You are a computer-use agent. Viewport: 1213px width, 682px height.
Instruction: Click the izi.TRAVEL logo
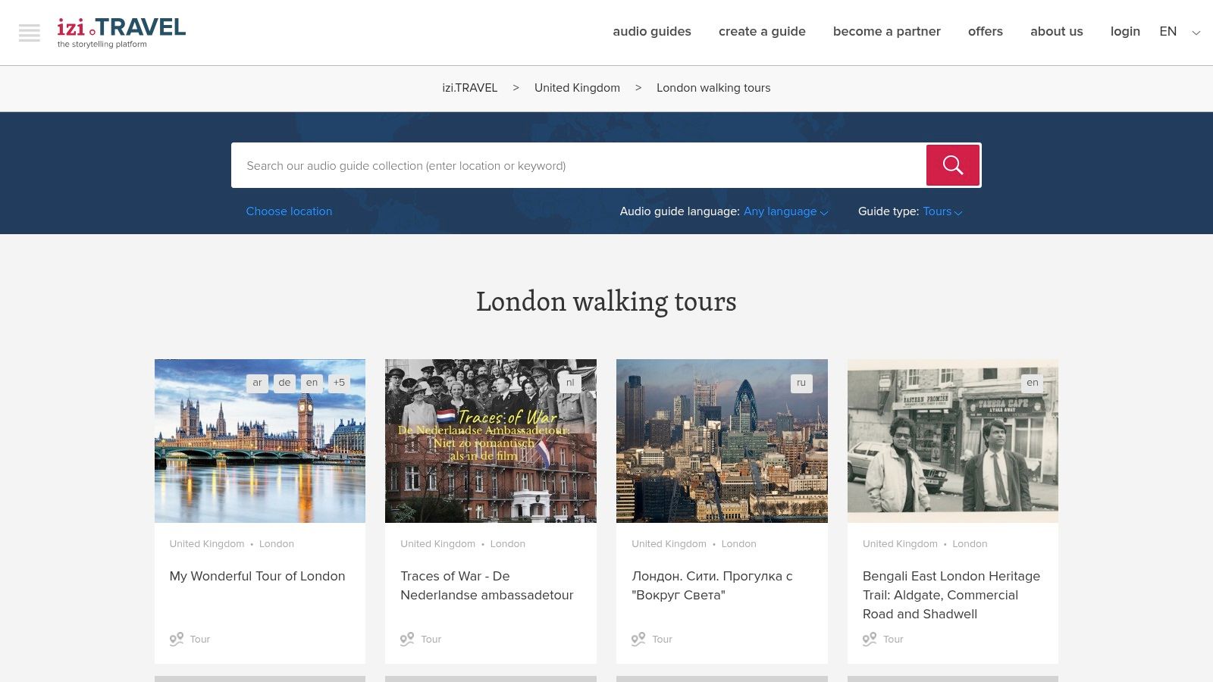(x=121, y=30)
